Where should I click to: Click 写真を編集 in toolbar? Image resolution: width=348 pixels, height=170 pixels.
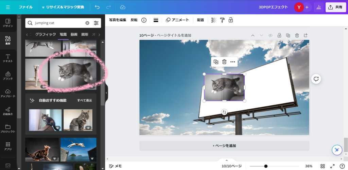(x=117, y=20)
